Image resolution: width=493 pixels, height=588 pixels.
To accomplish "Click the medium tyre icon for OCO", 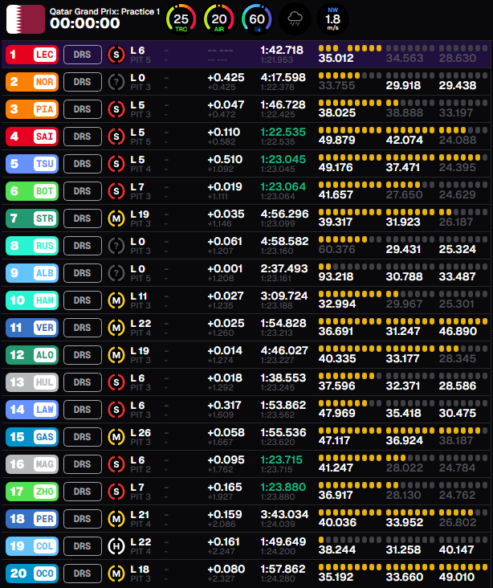I will [116, 574].
